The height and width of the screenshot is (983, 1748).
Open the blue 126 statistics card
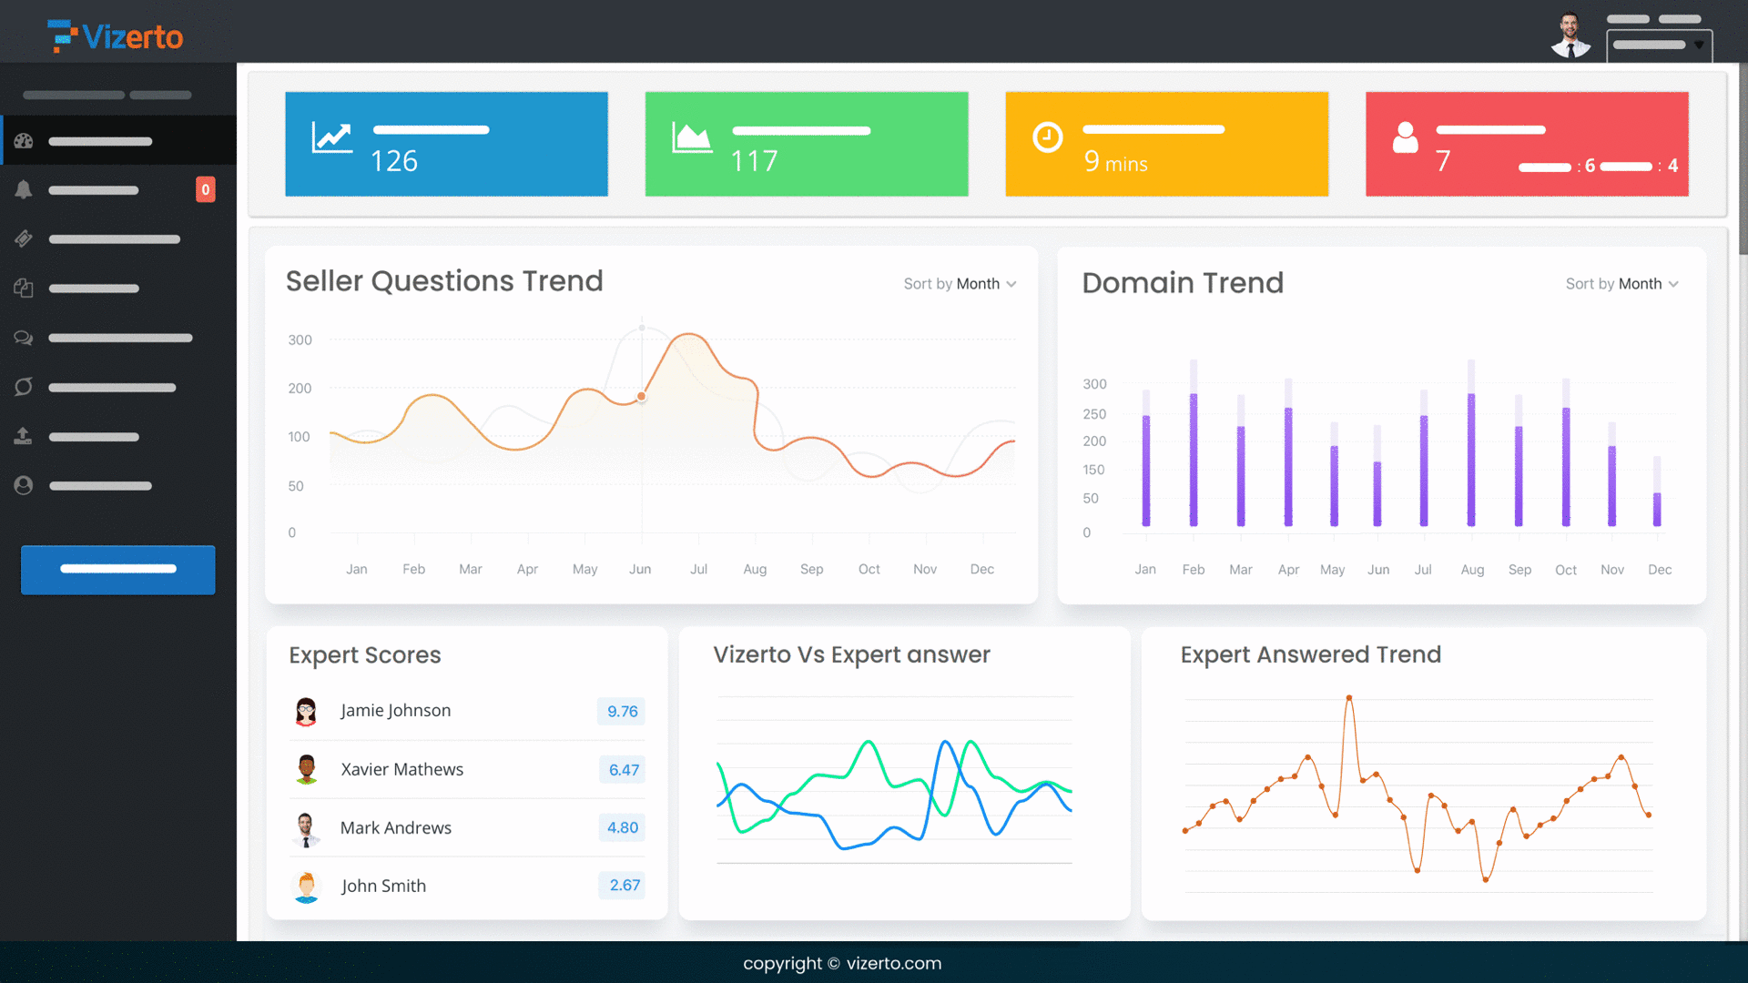pyautogui.click(x=446, y=144)
